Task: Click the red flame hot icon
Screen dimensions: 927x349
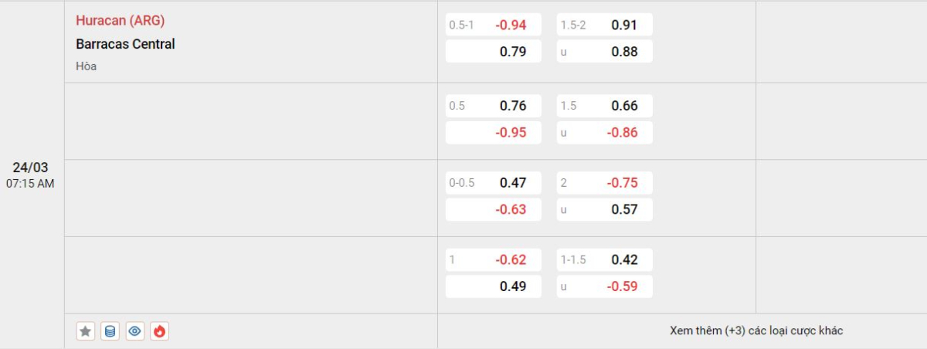Action: click(x=159, y=331)
